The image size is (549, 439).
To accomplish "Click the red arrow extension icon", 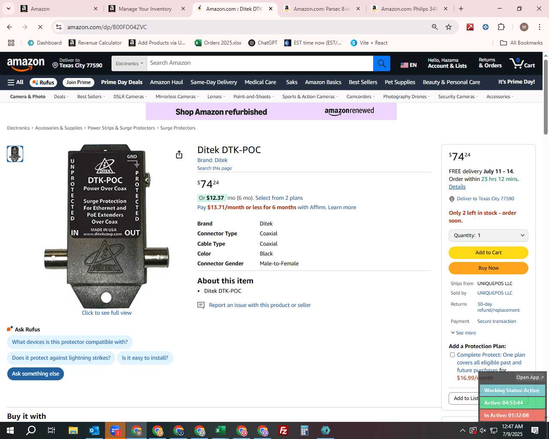I will (470, 27).
